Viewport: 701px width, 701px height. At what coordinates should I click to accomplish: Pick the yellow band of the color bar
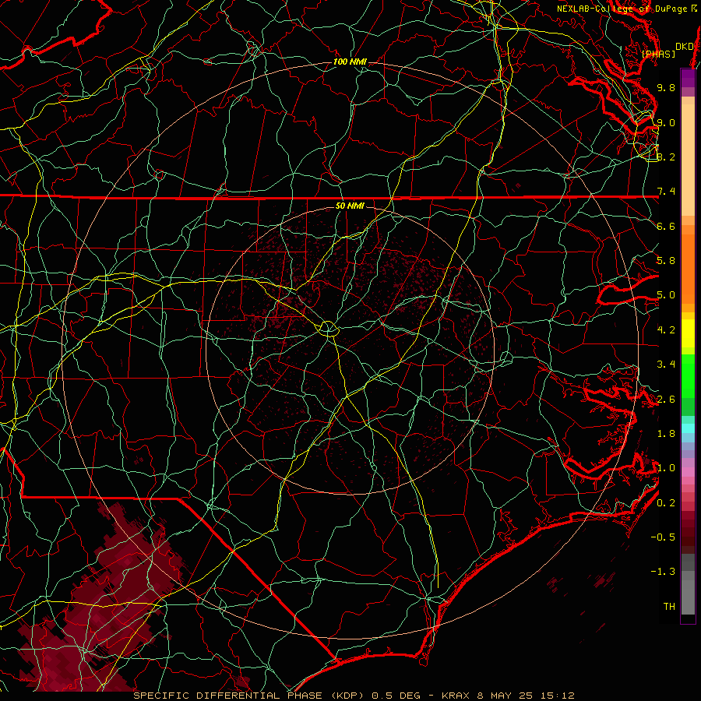tap(688, 333)
